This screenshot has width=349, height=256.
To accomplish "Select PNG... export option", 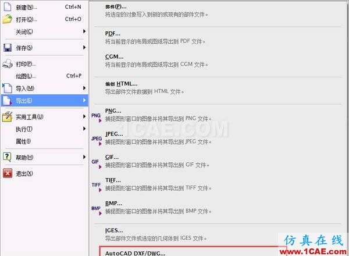I will pos(113,111).
